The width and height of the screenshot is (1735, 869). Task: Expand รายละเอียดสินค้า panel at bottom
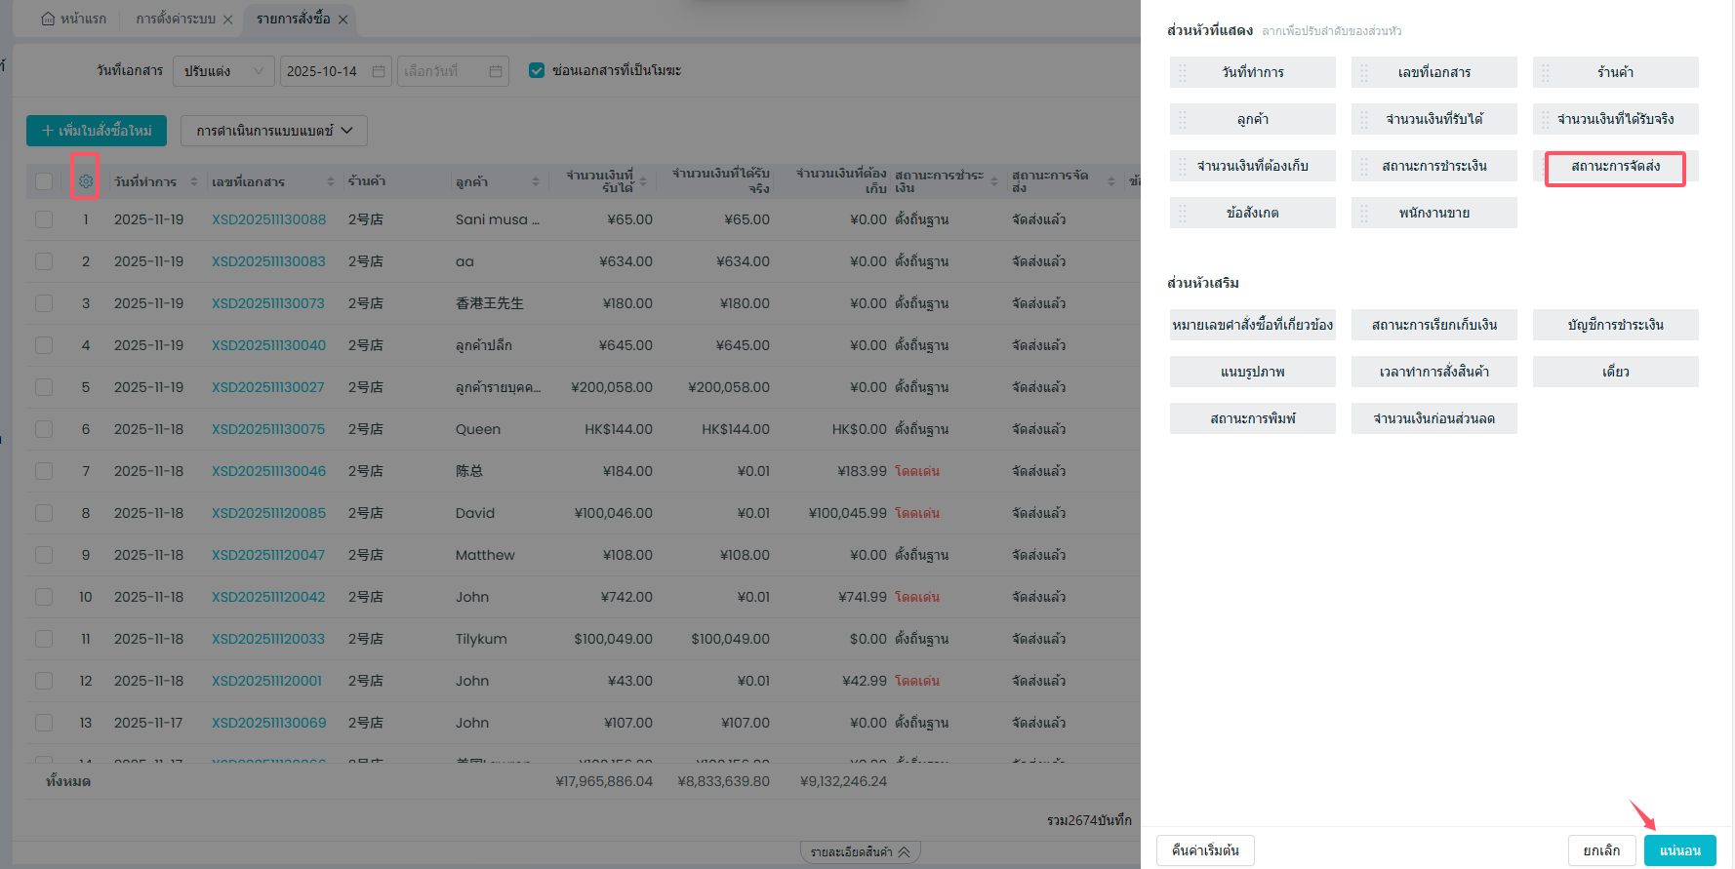click(860, 851)
